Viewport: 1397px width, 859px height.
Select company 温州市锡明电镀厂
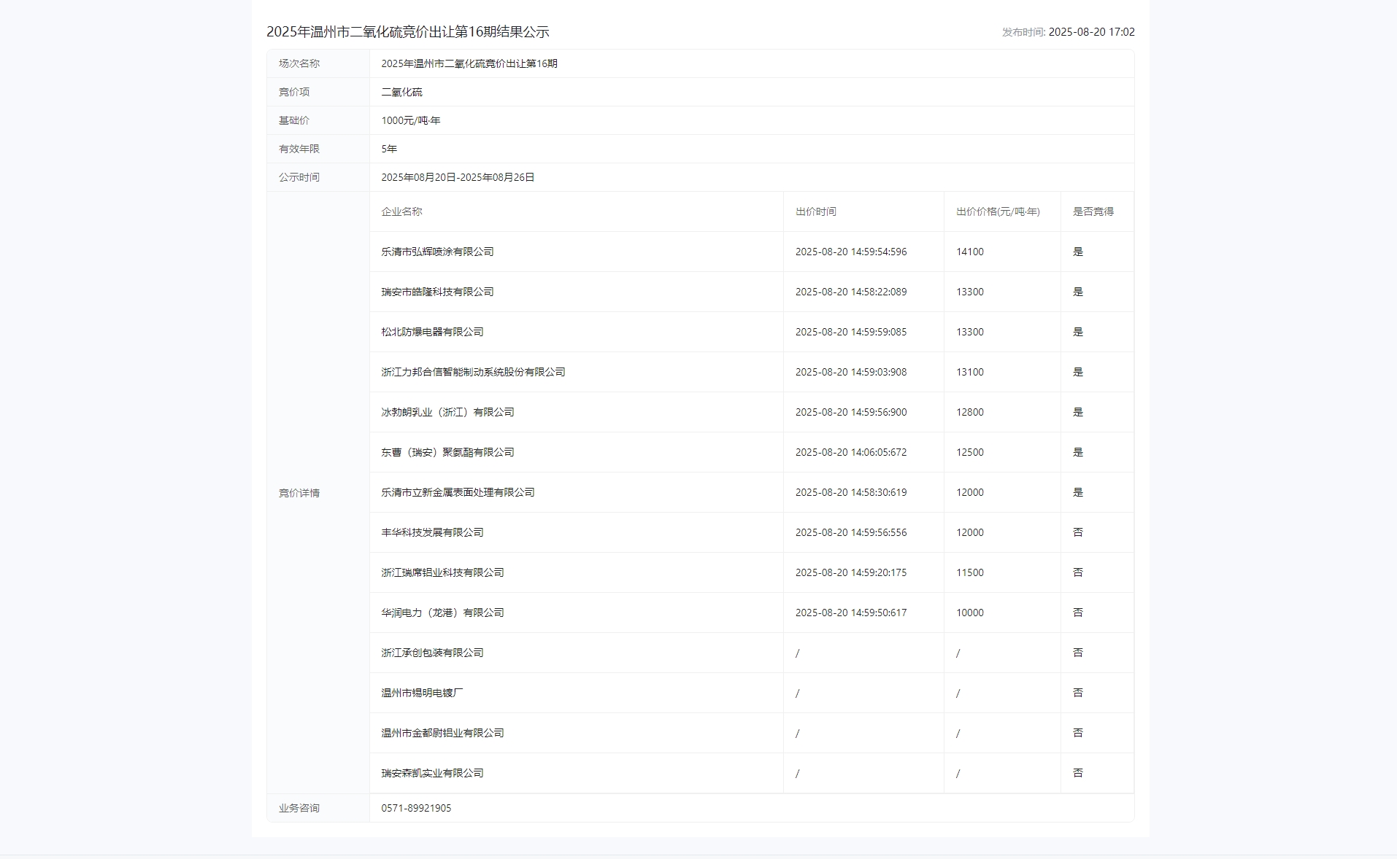click(x=422, y=693)
